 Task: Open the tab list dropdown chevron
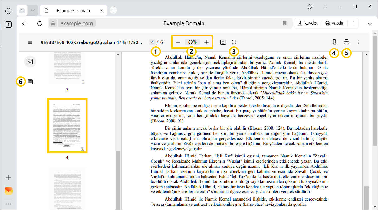click(32, 10)
